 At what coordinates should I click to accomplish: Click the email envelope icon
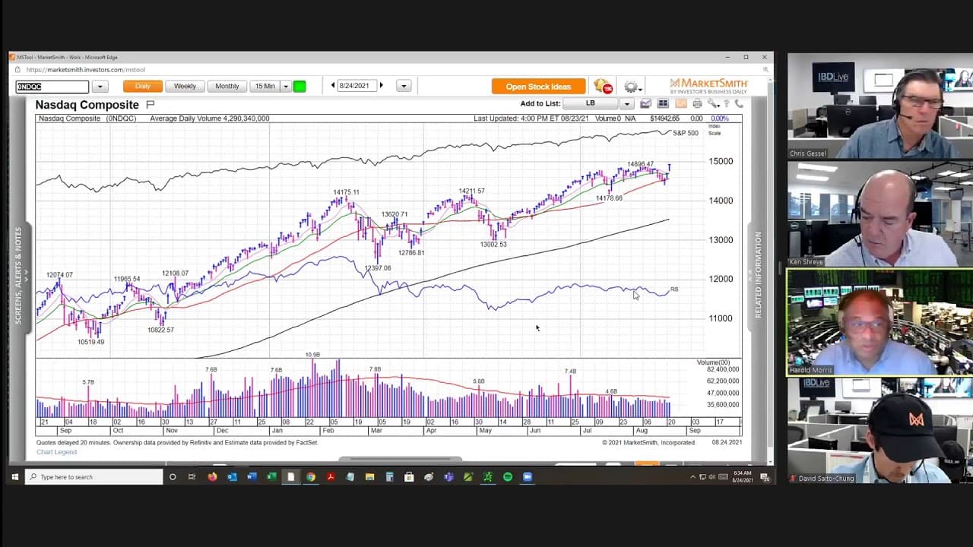pyautogui.click(x=680, y=103)
